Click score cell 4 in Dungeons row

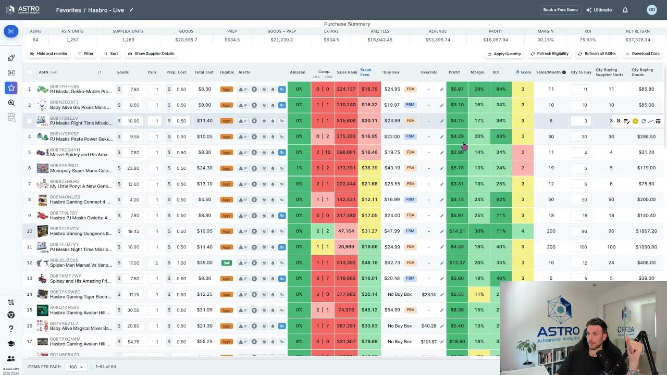(x=523, y=231)
